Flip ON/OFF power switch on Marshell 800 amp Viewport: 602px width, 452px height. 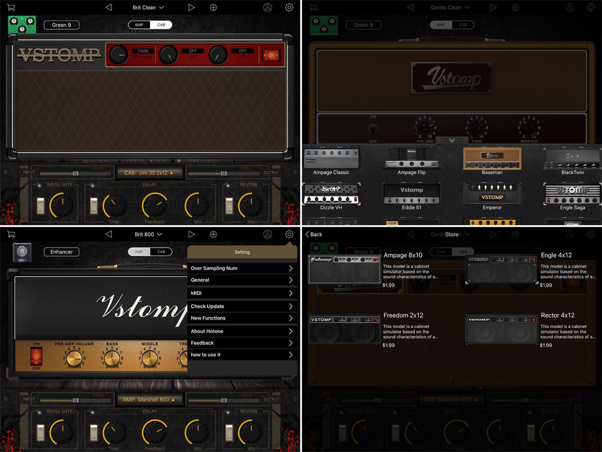pos(37,356)
